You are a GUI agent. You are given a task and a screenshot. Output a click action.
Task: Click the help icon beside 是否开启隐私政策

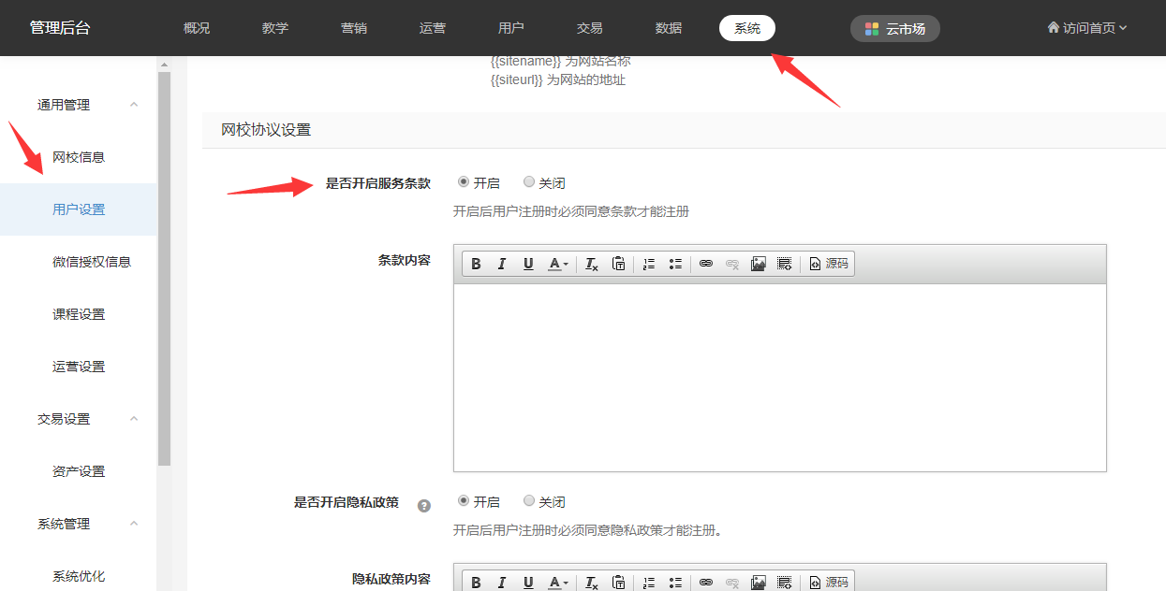(x=424, y=506)
